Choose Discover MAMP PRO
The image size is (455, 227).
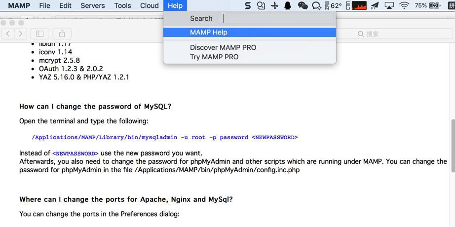pyautogui.click(x=223, y=47)
